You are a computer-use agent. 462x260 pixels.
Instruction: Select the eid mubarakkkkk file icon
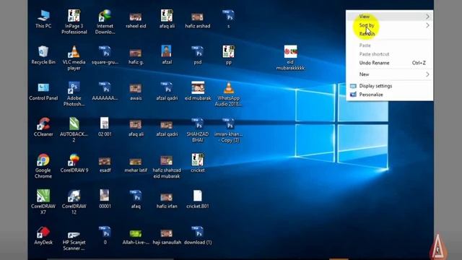[290, 58]
